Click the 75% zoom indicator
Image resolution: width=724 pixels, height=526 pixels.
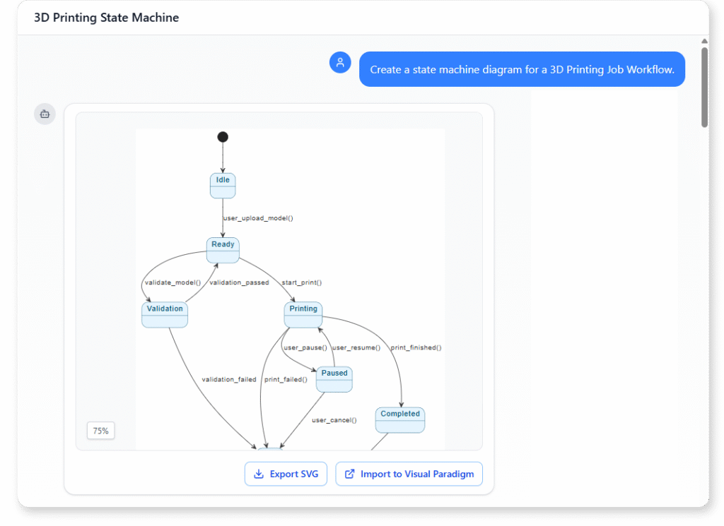click(100, 430)
